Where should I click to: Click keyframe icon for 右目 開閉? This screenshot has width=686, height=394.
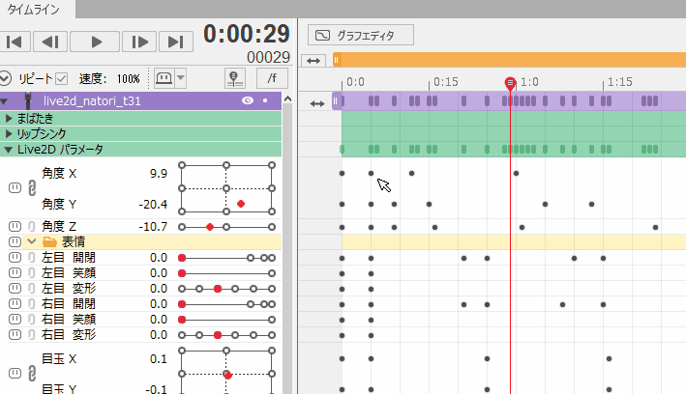tap(15, 303)
